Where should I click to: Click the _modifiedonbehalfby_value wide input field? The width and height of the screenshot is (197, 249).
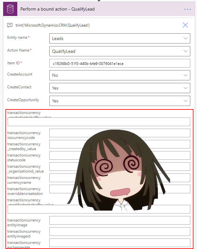99,209
